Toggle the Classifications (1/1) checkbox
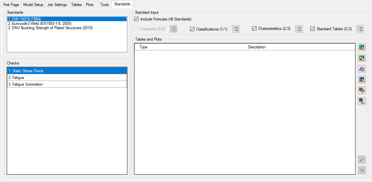Image resolution: width=372 pixels, height=182 pixels. pyautogui.click(x=192, y=29)
